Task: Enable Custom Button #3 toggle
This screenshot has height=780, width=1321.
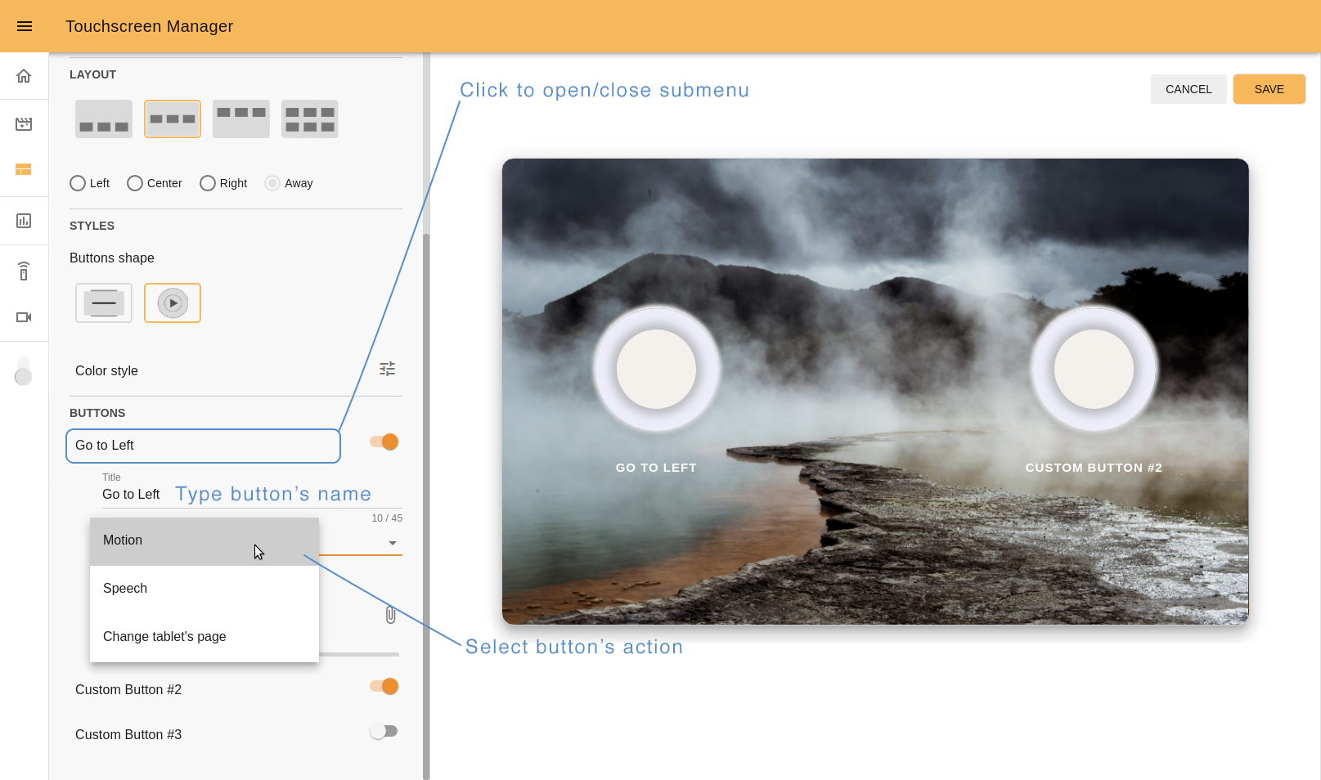Action: pos(383,732)
